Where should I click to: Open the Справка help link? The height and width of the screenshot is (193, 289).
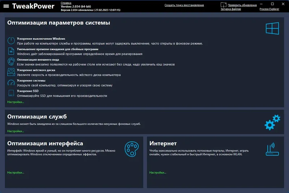coord(66,3)
